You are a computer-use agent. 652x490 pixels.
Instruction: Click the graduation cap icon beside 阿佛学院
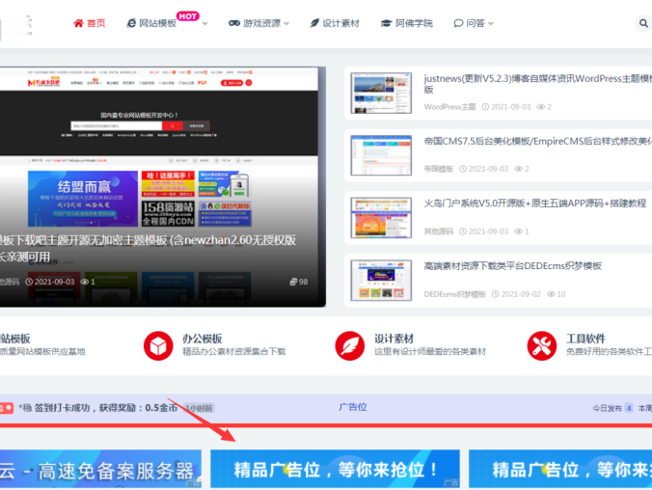tap(387, 23)
